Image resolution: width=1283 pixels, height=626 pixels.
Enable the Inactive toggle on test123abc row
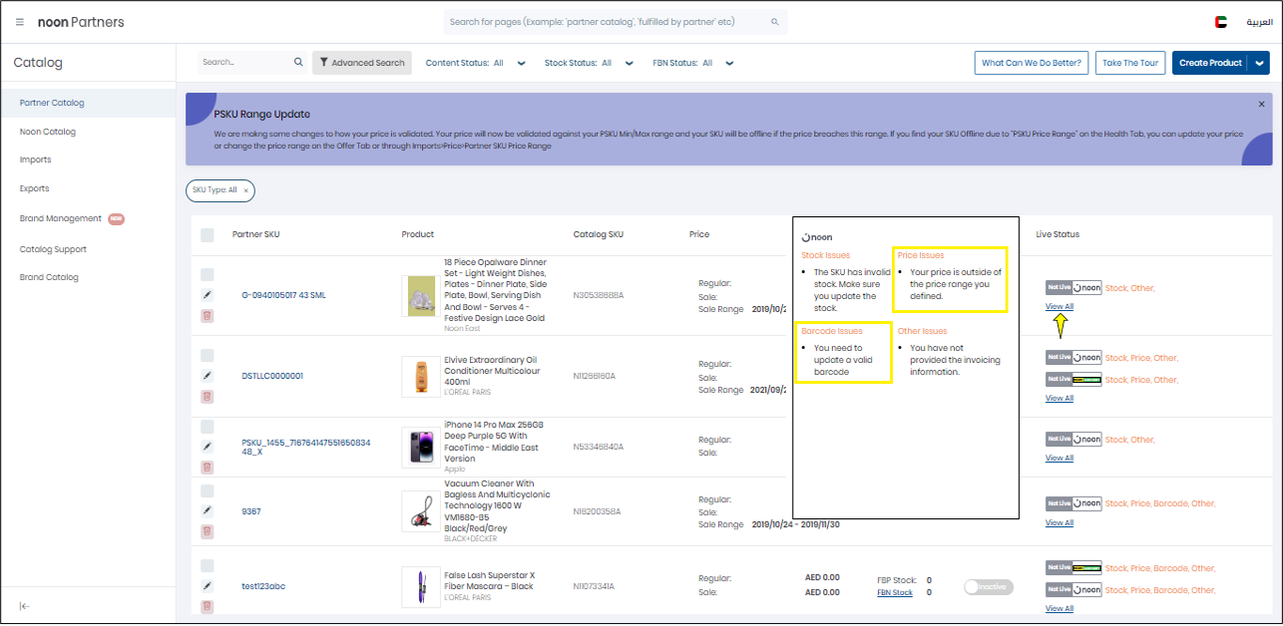pos(988,587)
